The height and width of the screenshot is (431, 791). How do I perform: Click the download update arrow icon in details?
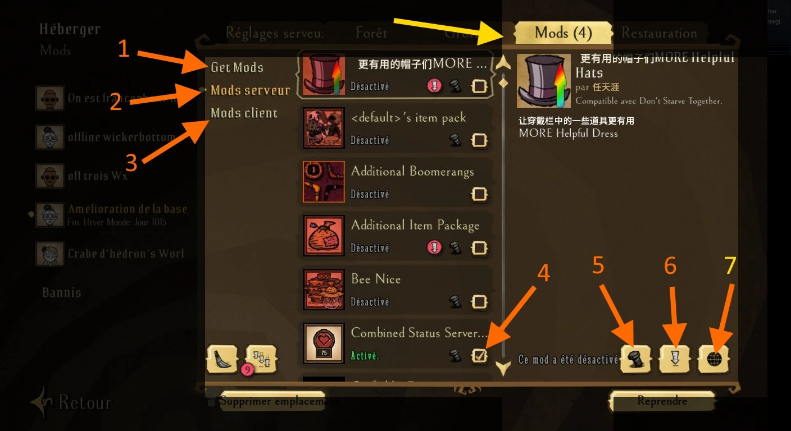(x=675, y=359)
